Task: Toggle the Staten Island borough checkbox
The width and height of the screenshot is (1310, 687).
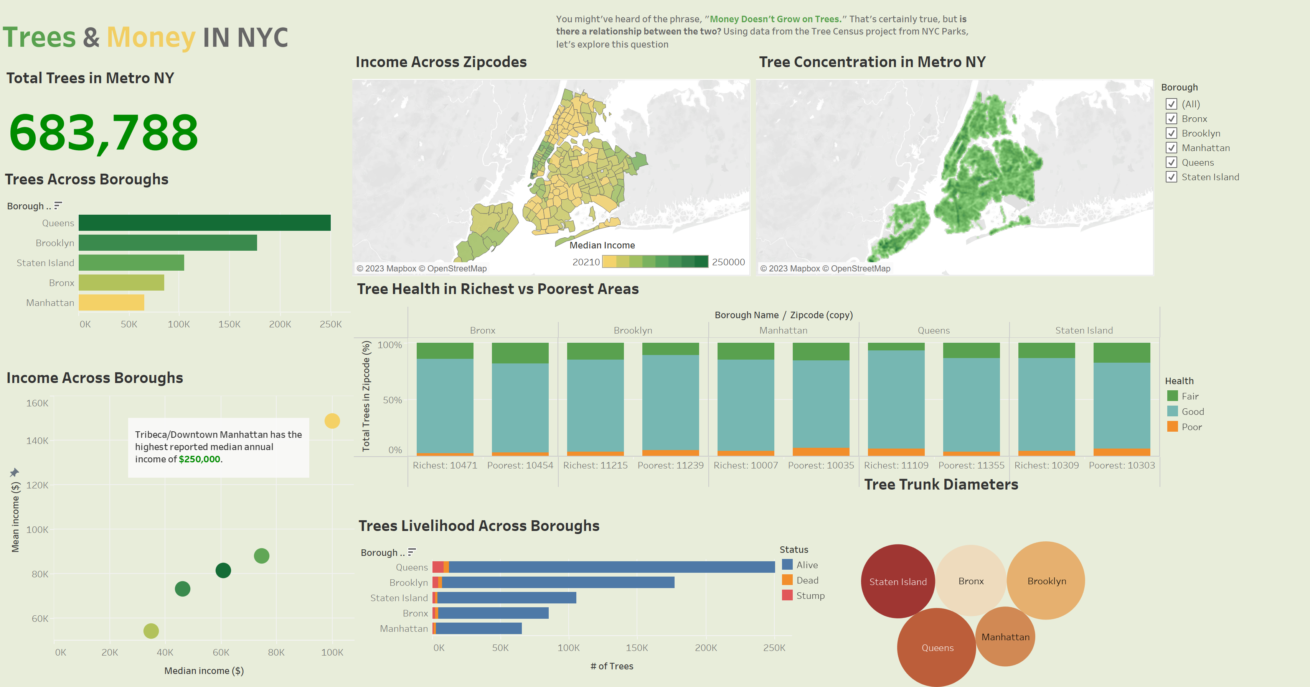Action: click(x=1172, y=177)
